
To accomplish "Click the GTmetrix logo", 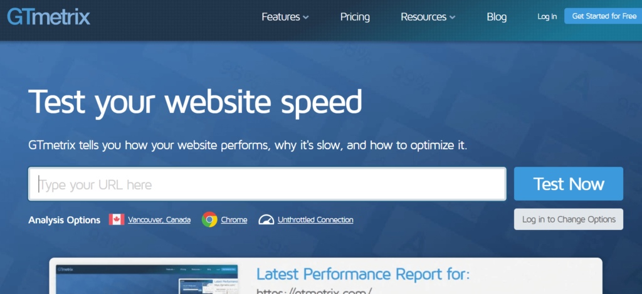I will tap(49, 17).
